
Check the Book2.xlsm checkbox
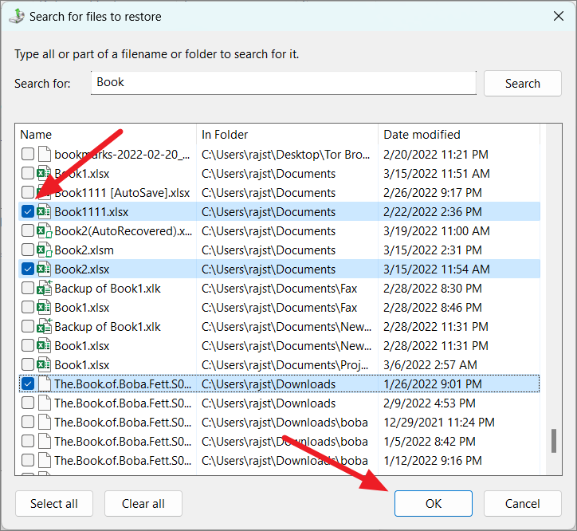tap(28, 250)
